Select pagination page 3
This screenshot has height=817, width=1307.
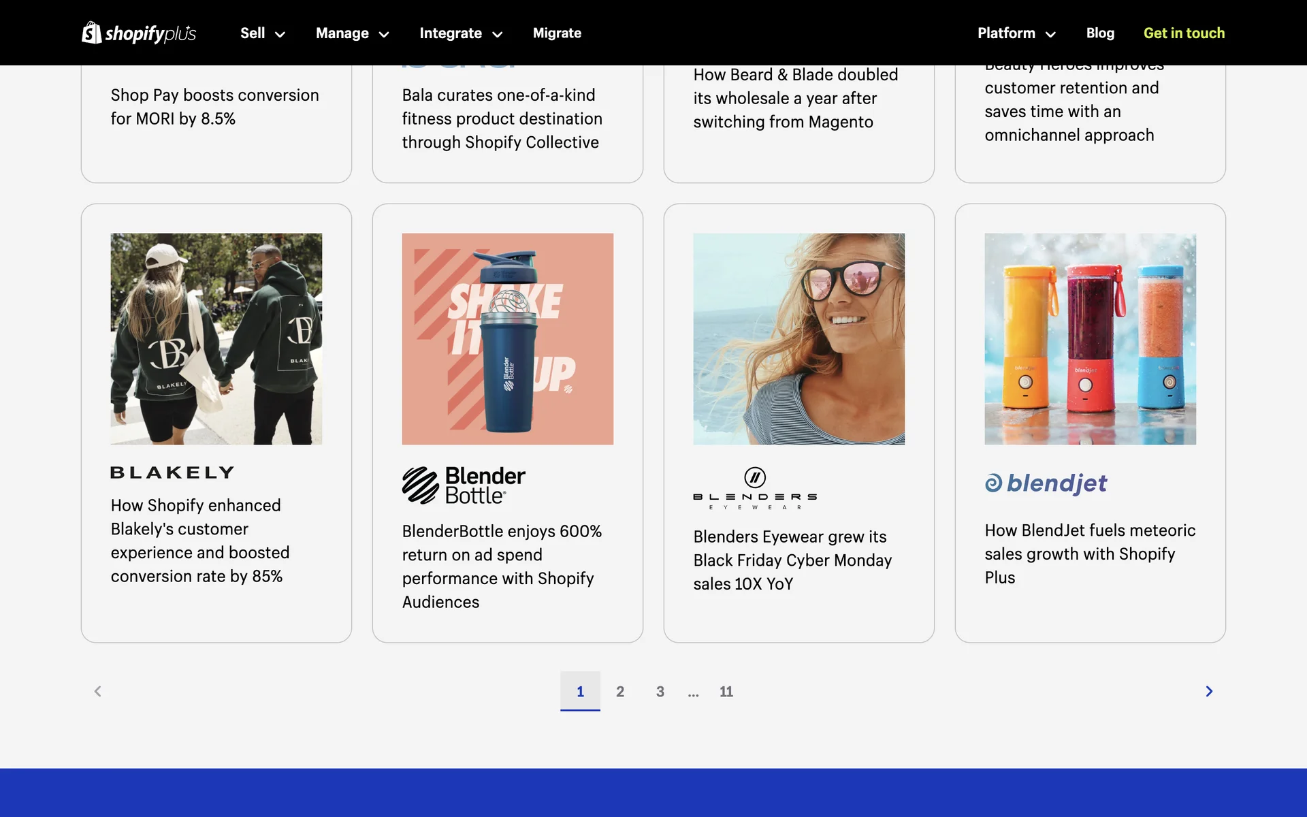(660, 692)
